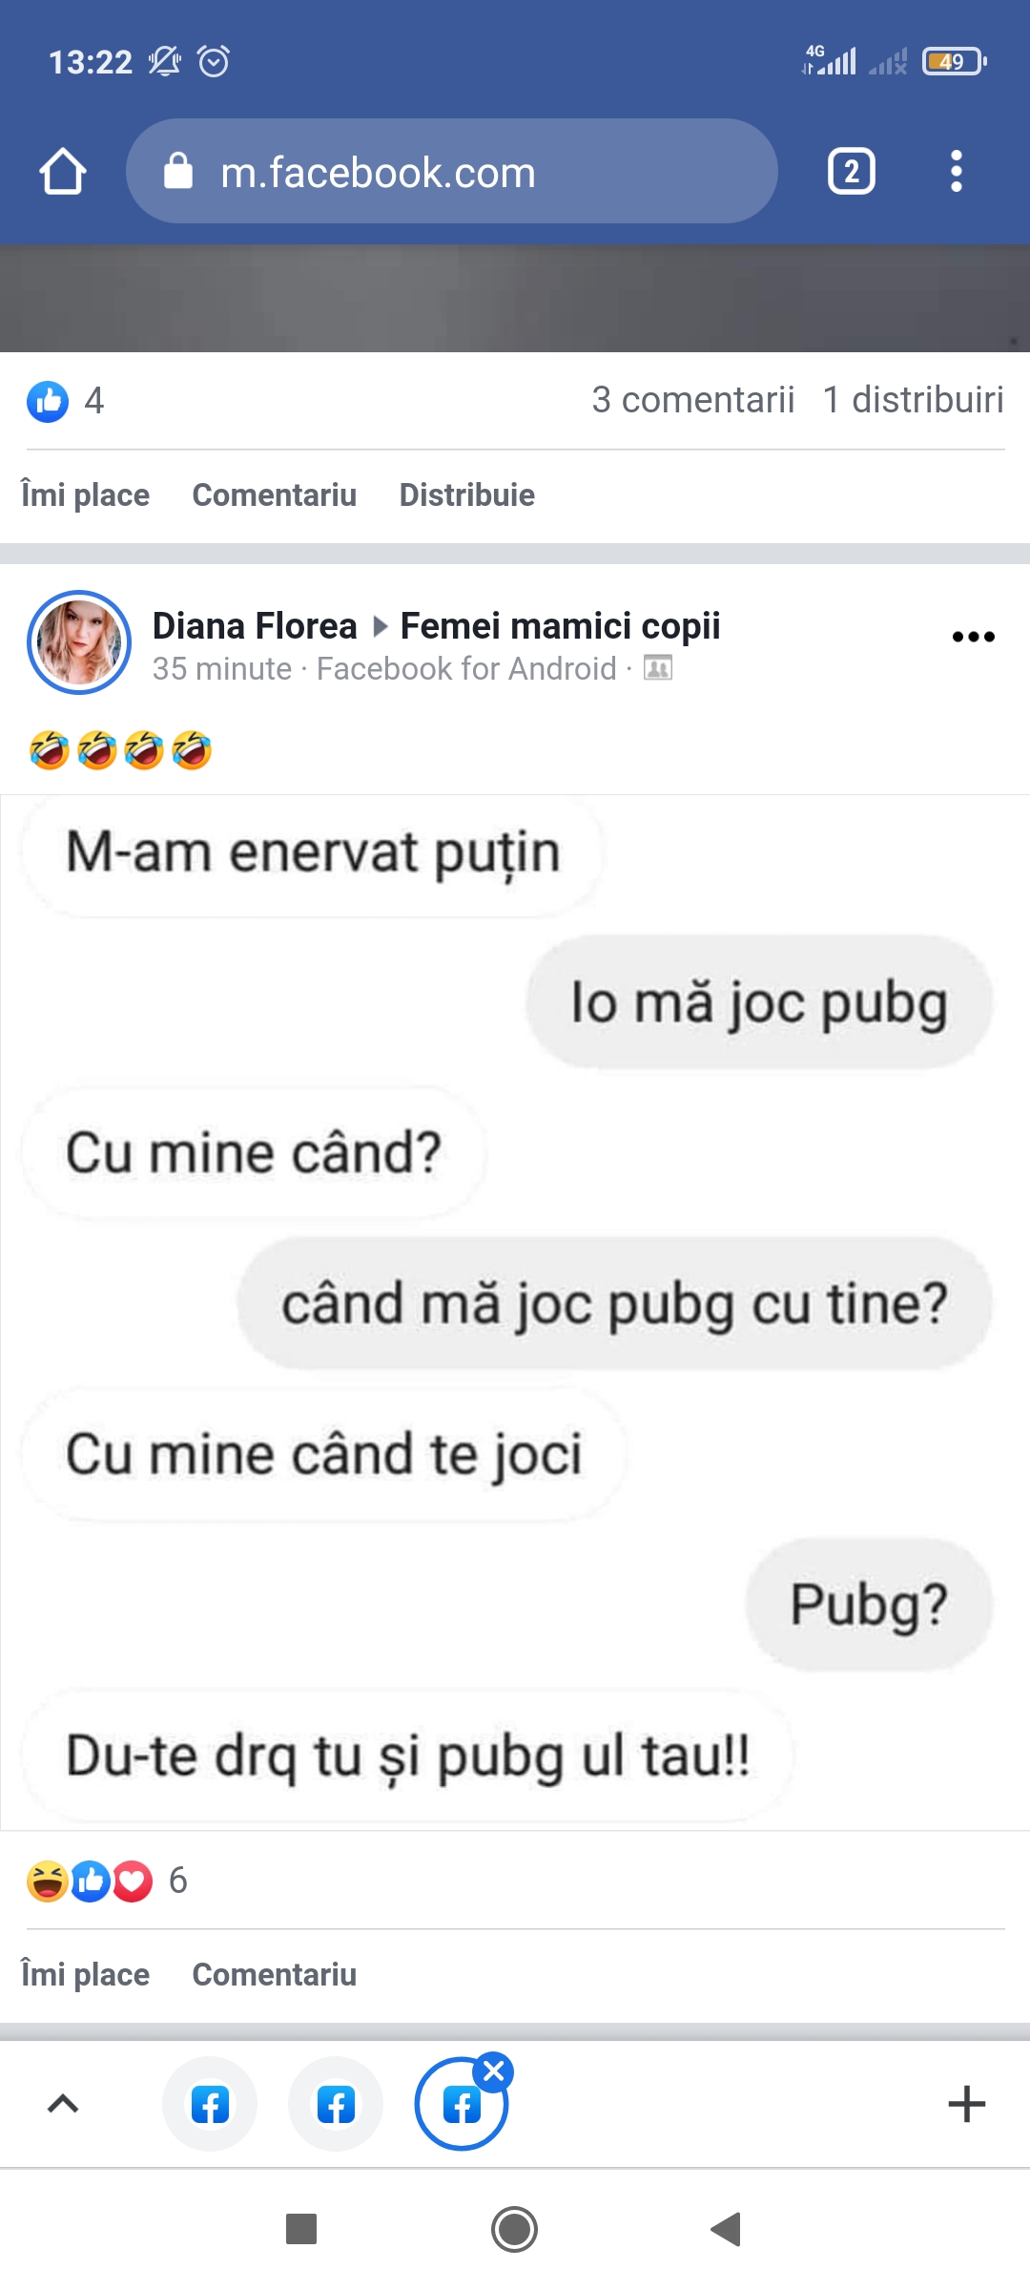Open the tab switcher showing 2 tabs
This screenshot has height=2291, width=1030.
coord(852,172)
